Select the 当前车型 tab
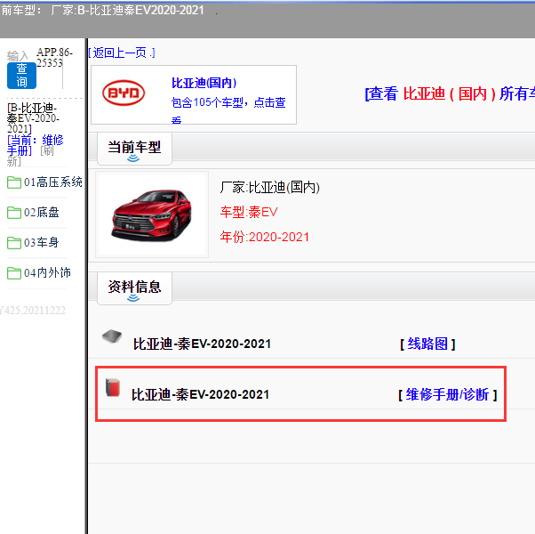The image size is (535, 534). 134,149
